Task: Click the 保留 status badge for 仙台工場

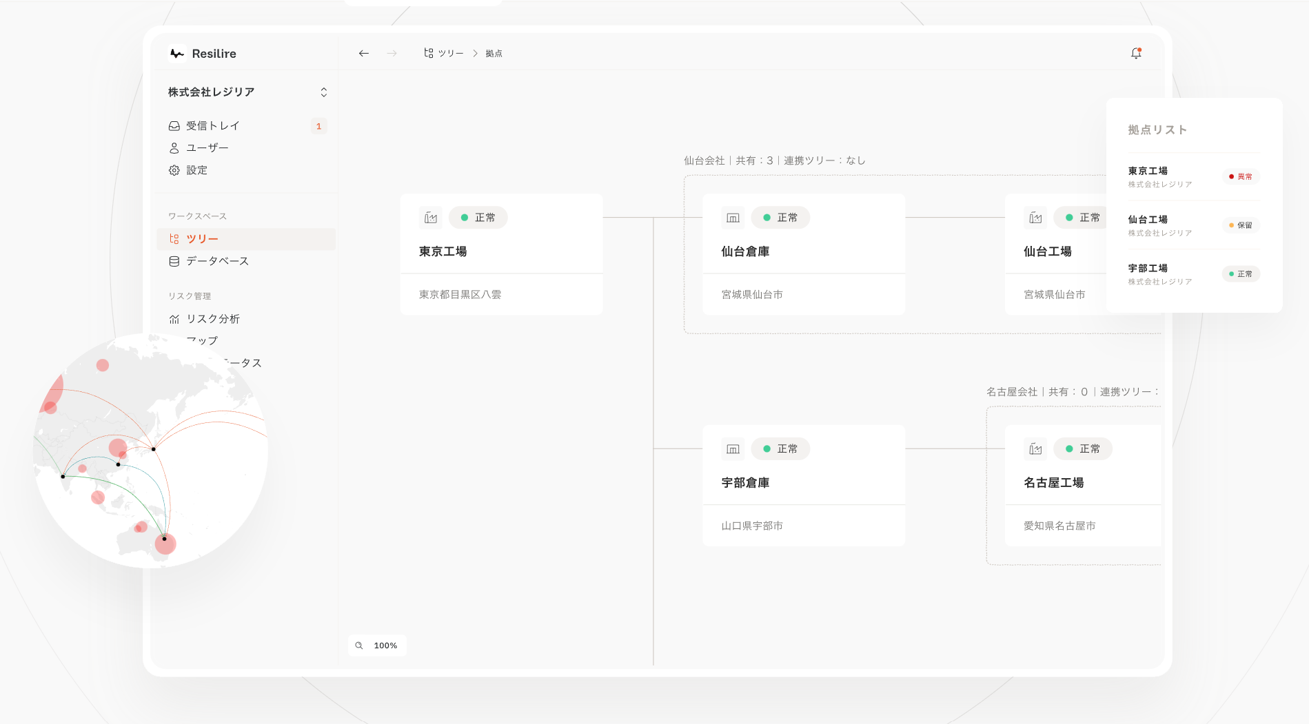Action: click(1241, 225)
